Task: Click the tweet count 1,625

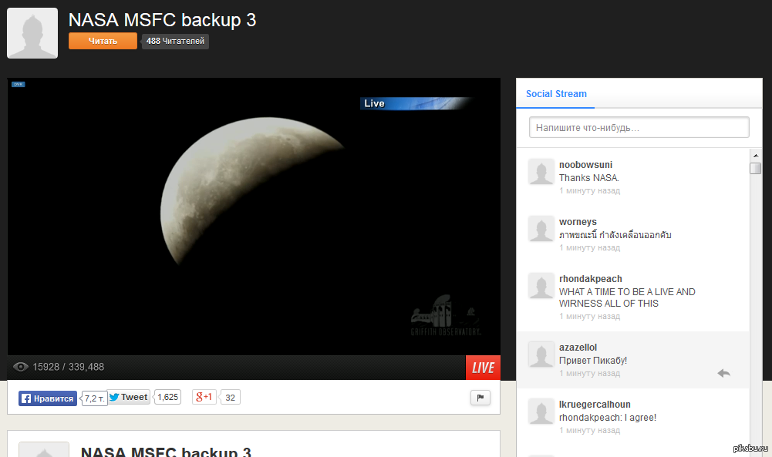Action: [x=168, y=397]
